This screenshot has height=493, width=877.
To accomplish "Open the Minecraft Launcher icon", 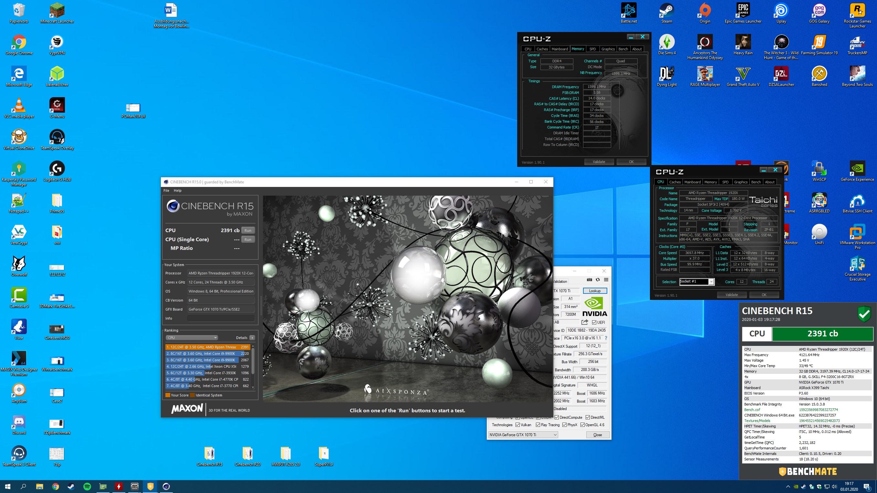I will pyautogui.click(x=57, y=13).
